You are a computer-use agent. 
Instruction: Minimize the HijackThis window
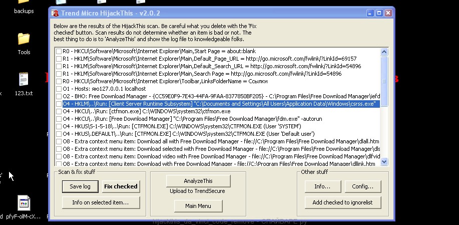click(370, 13)
